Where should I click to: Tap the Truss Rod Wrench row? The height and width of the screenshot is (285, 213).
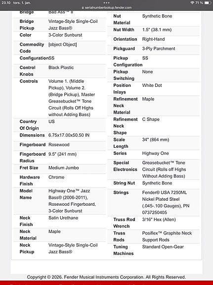153,223
